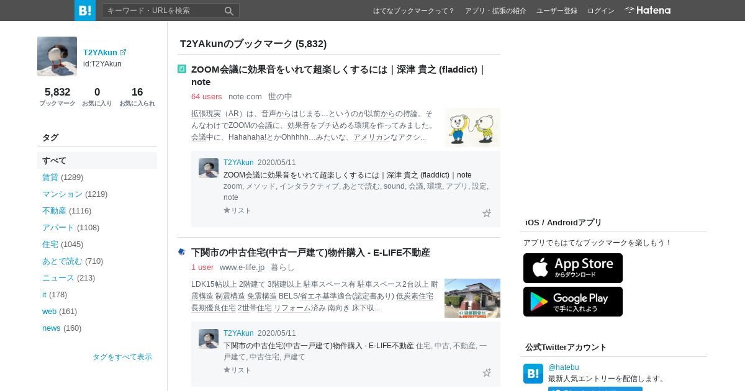The image size is (745, 391).
Task: Open the ZOOM会議に効果音 article title
Action: [338, 76]
